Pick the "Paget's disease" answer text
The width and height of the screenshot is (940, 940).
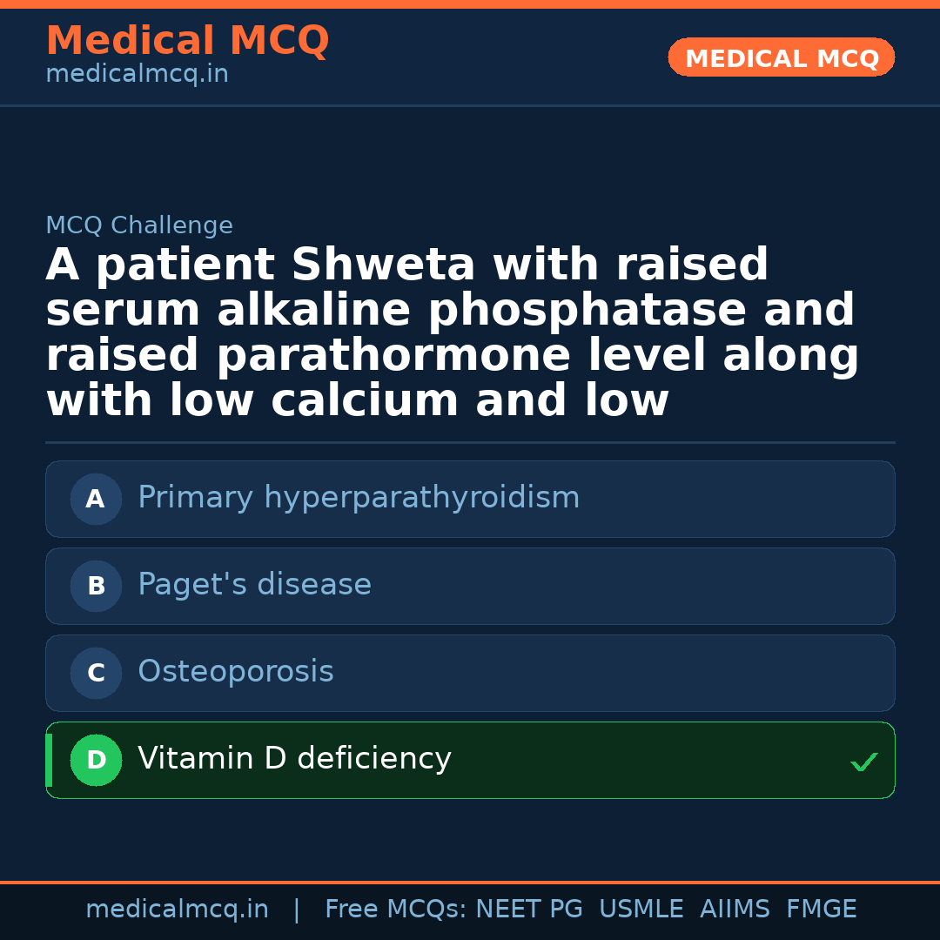(254, 585)
